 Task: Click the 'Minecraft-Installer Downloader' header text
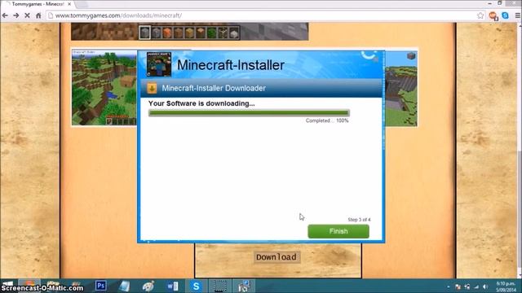click(x=214, y=89)
